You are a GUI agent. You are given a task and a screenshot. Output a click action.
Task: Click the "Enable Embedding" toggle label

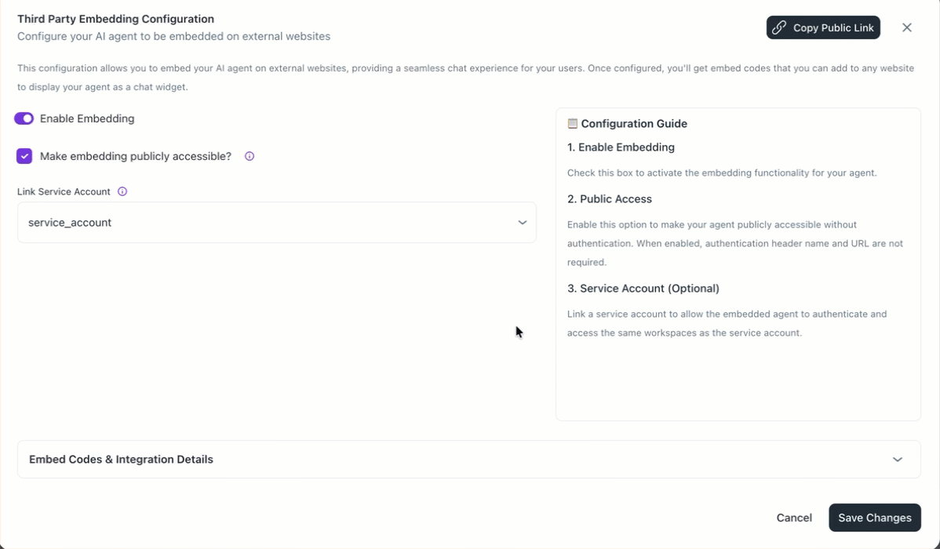click(87, 118)
